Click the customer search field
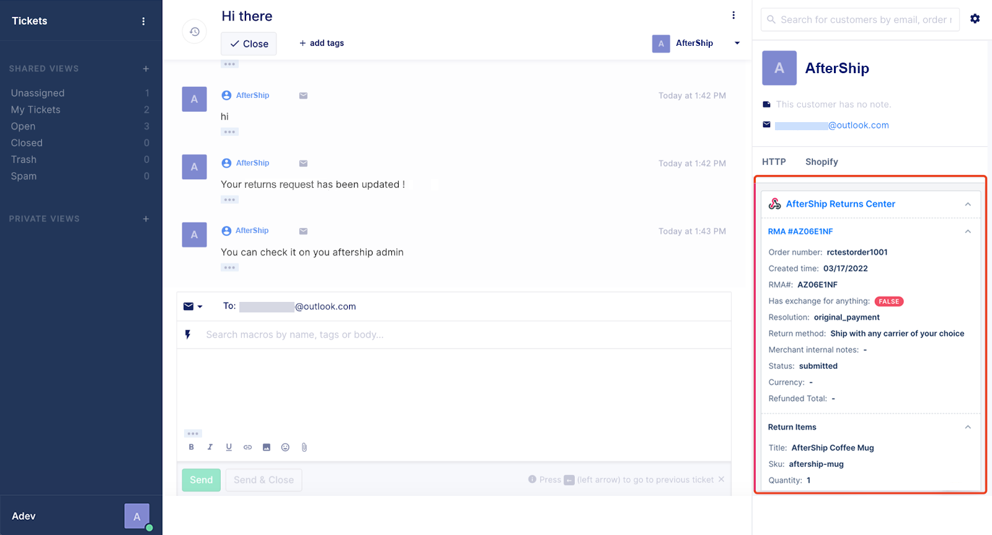The image size is (992, 535). tap(860, 20)
